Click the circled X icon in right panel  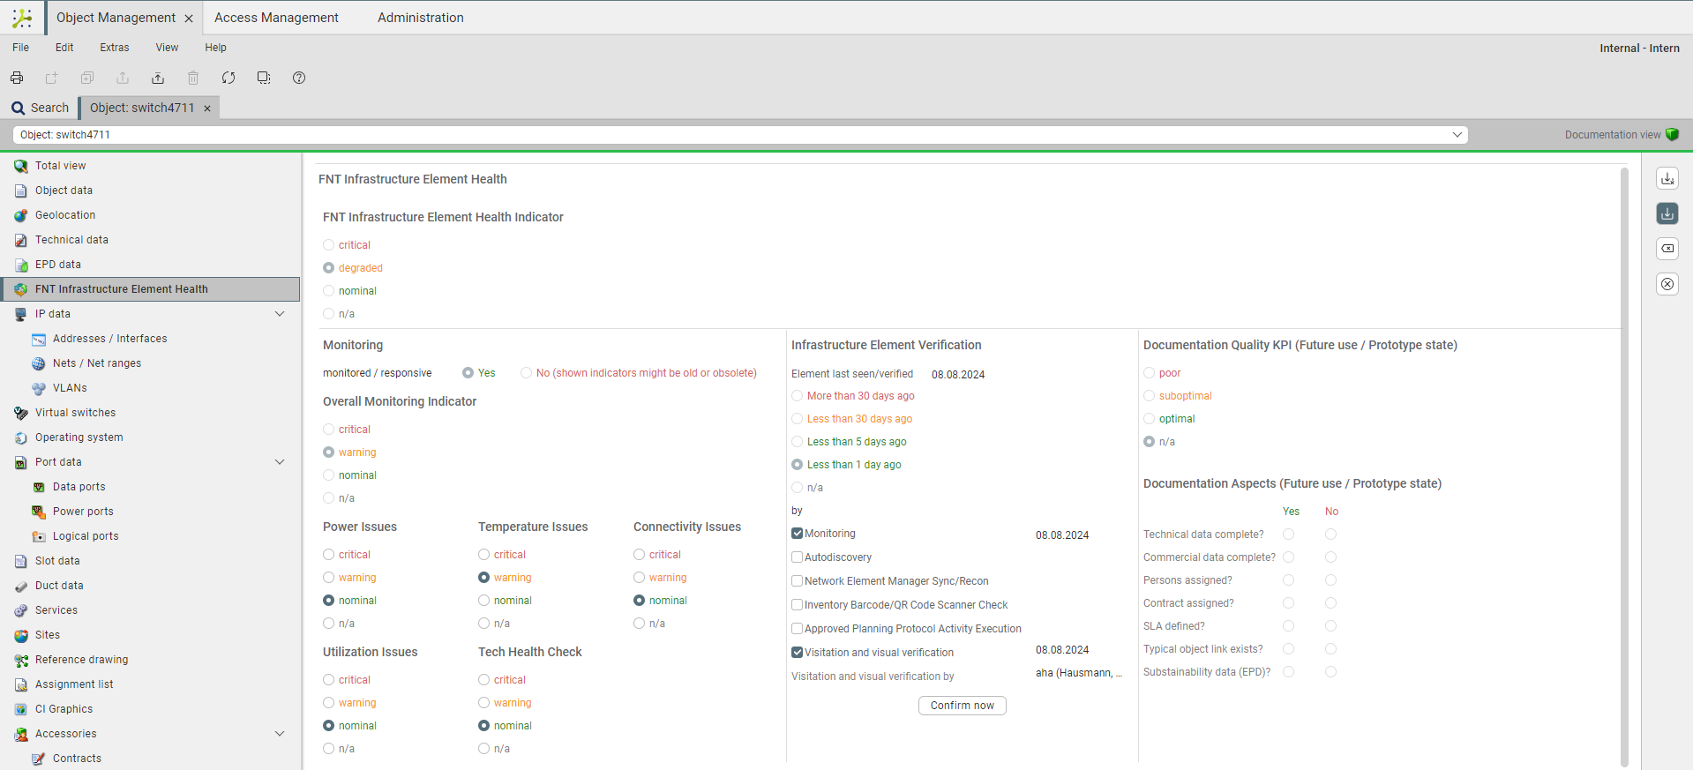1667,284
